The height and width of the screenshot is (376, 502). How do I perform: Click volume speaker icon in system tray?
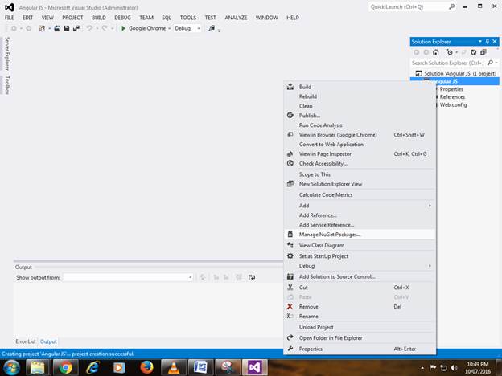[454, 368]
